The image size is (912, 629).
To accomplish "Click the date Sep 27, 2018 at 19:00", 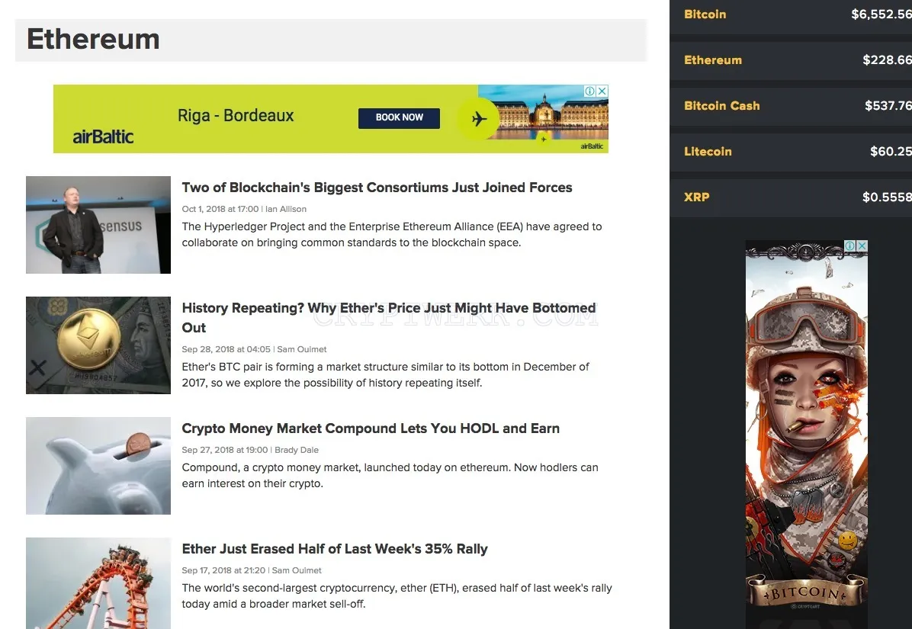I will pos(225,450).
